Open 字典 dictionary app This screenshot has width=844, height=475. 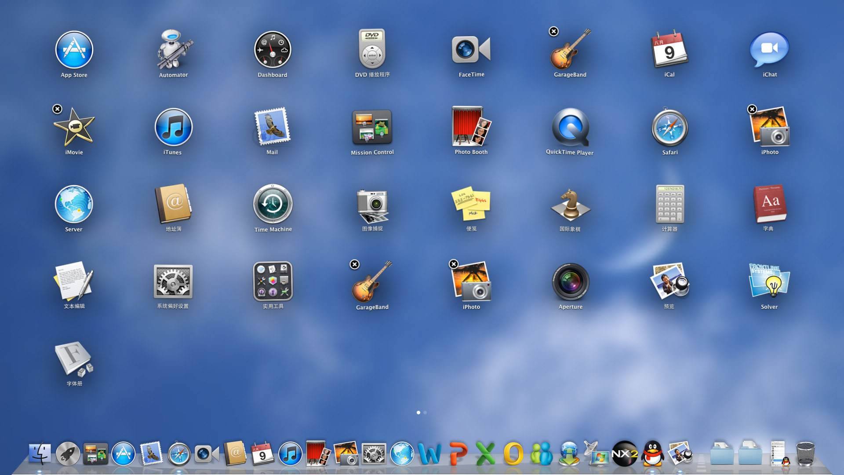769,204
